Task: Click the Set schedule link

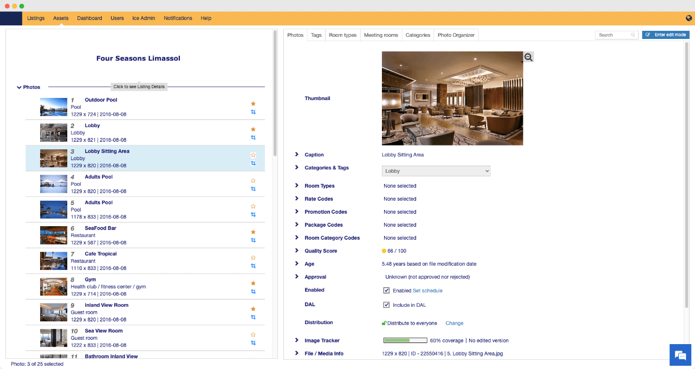Action: click(427, 291)
